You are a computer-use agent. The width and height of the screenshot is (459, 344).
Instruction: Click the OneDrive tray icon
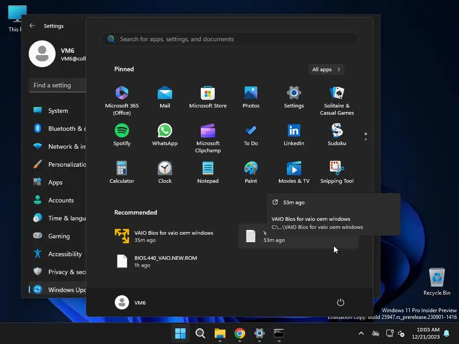[376, 333]
